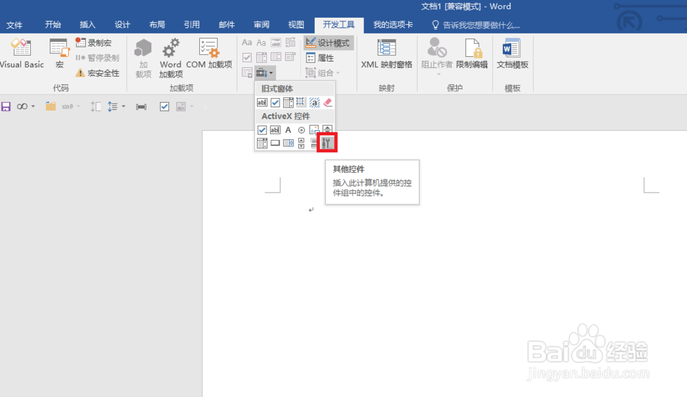Open COM 加载项 dialog

pos(209,53)
